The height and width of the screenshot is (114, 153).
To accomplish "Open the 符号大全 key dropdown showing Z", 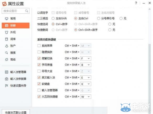I will tap(86, 71).
